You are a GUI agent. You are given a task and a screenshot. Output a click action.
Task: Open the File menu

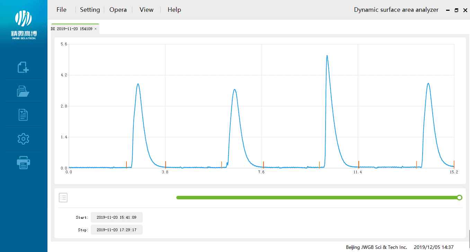pos(61,10)
